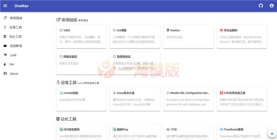The height and width of the screenshot is (140, 277).
Task: Open the crontab校验 card
Action: (x=81, y=99)
